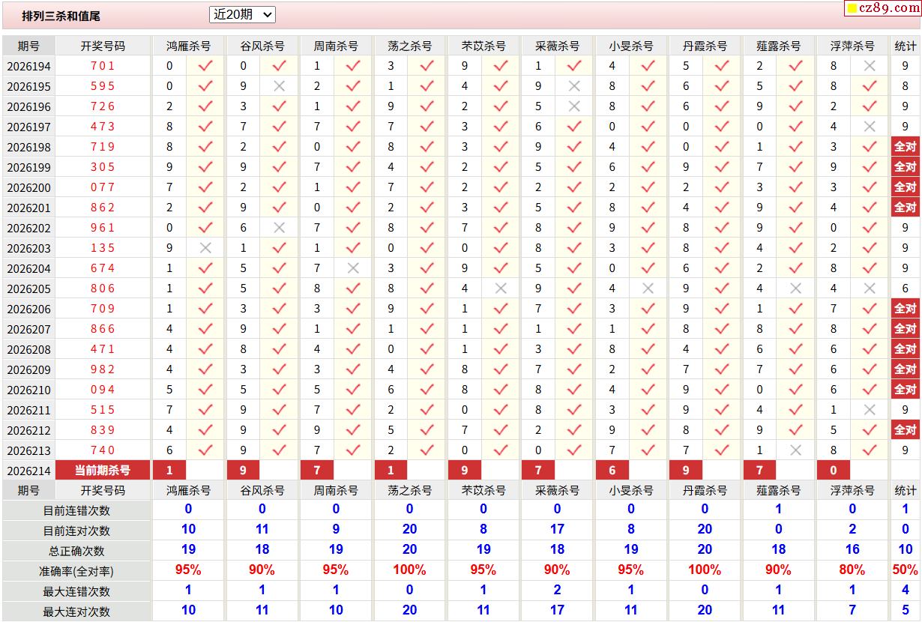Click the 丹霞杀号 header above row 2026194

(705, 46)
